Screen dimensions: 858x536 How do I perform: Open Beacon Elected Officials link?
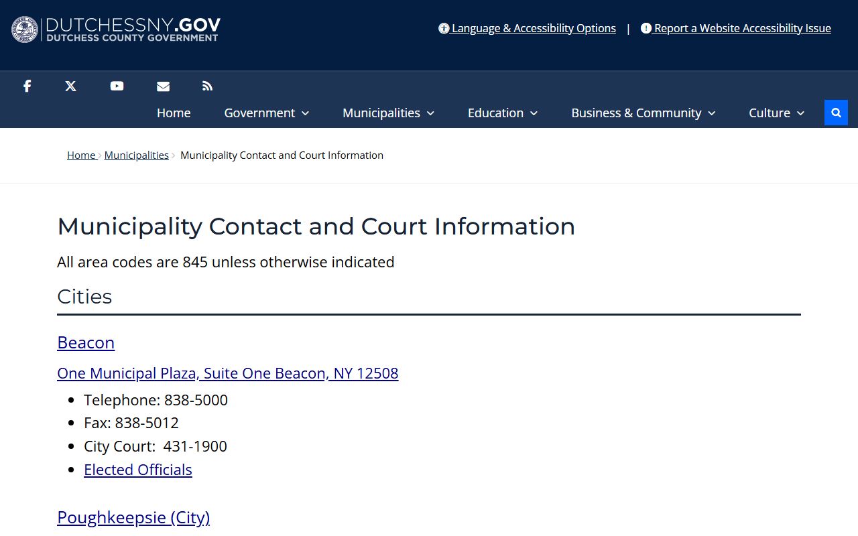(x=138, y=470)
